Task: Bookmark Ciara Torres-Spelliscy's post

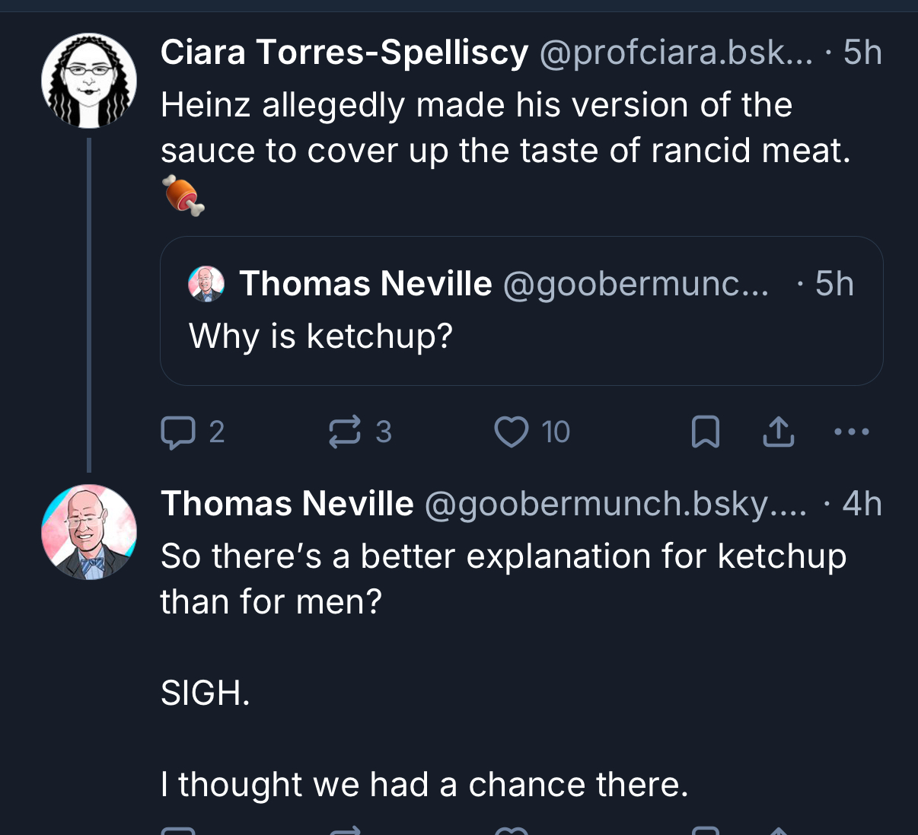Action: 705,432
